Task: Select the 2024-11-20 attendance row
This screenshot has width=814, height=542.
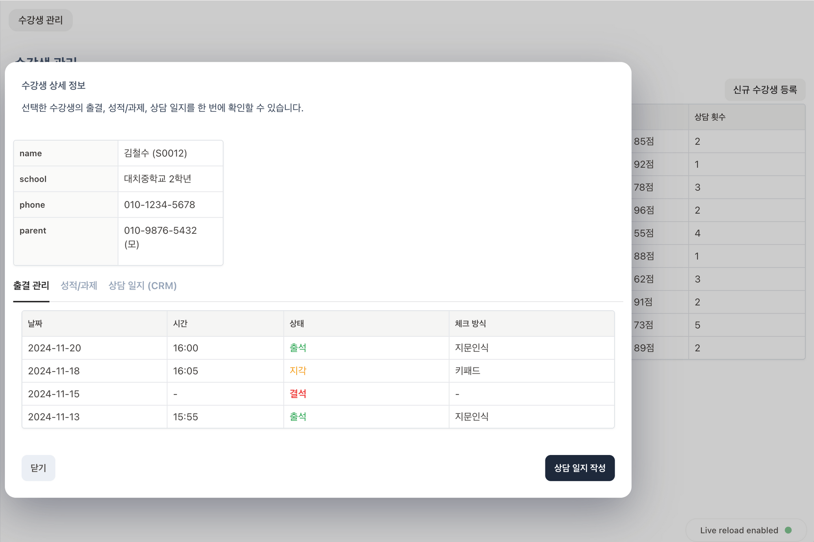Action: click(55, 348)
